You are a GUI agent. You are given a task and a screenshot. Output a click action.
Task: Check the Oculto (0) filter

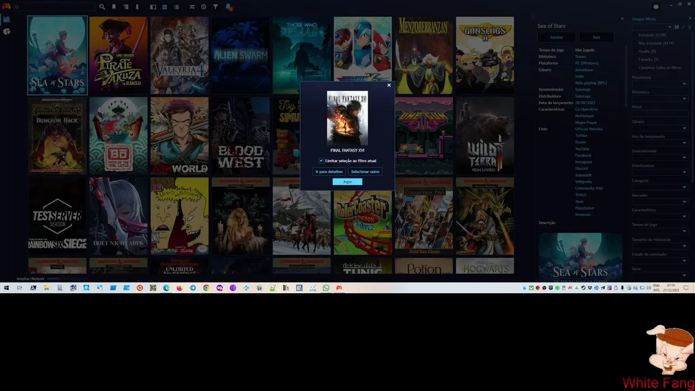coord(635,52)
